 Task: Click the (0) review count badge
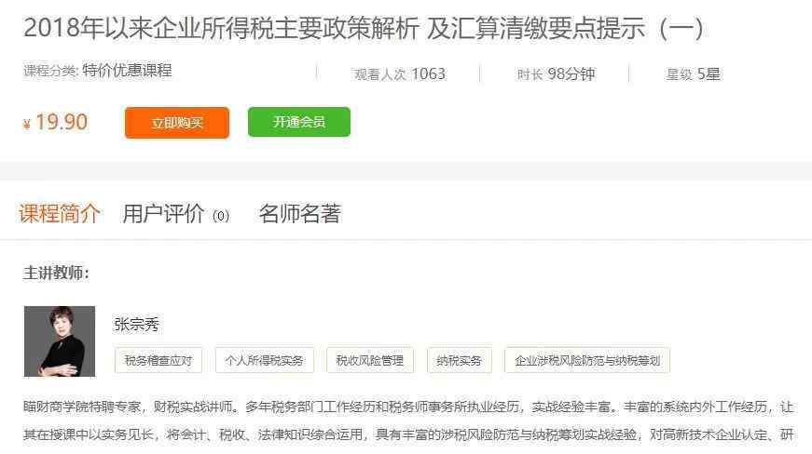click(221, 216)
